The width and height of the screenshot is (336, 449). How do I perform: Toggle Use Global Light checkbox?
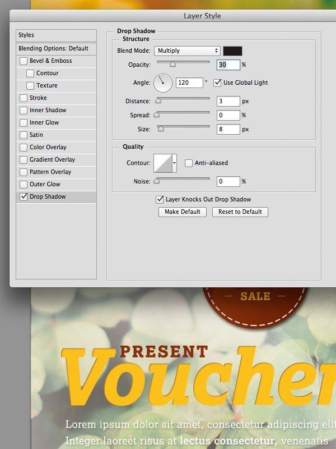217,83
